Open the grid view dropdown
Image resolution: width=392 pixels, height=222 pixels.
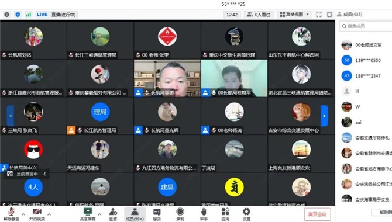click(295, 15)
